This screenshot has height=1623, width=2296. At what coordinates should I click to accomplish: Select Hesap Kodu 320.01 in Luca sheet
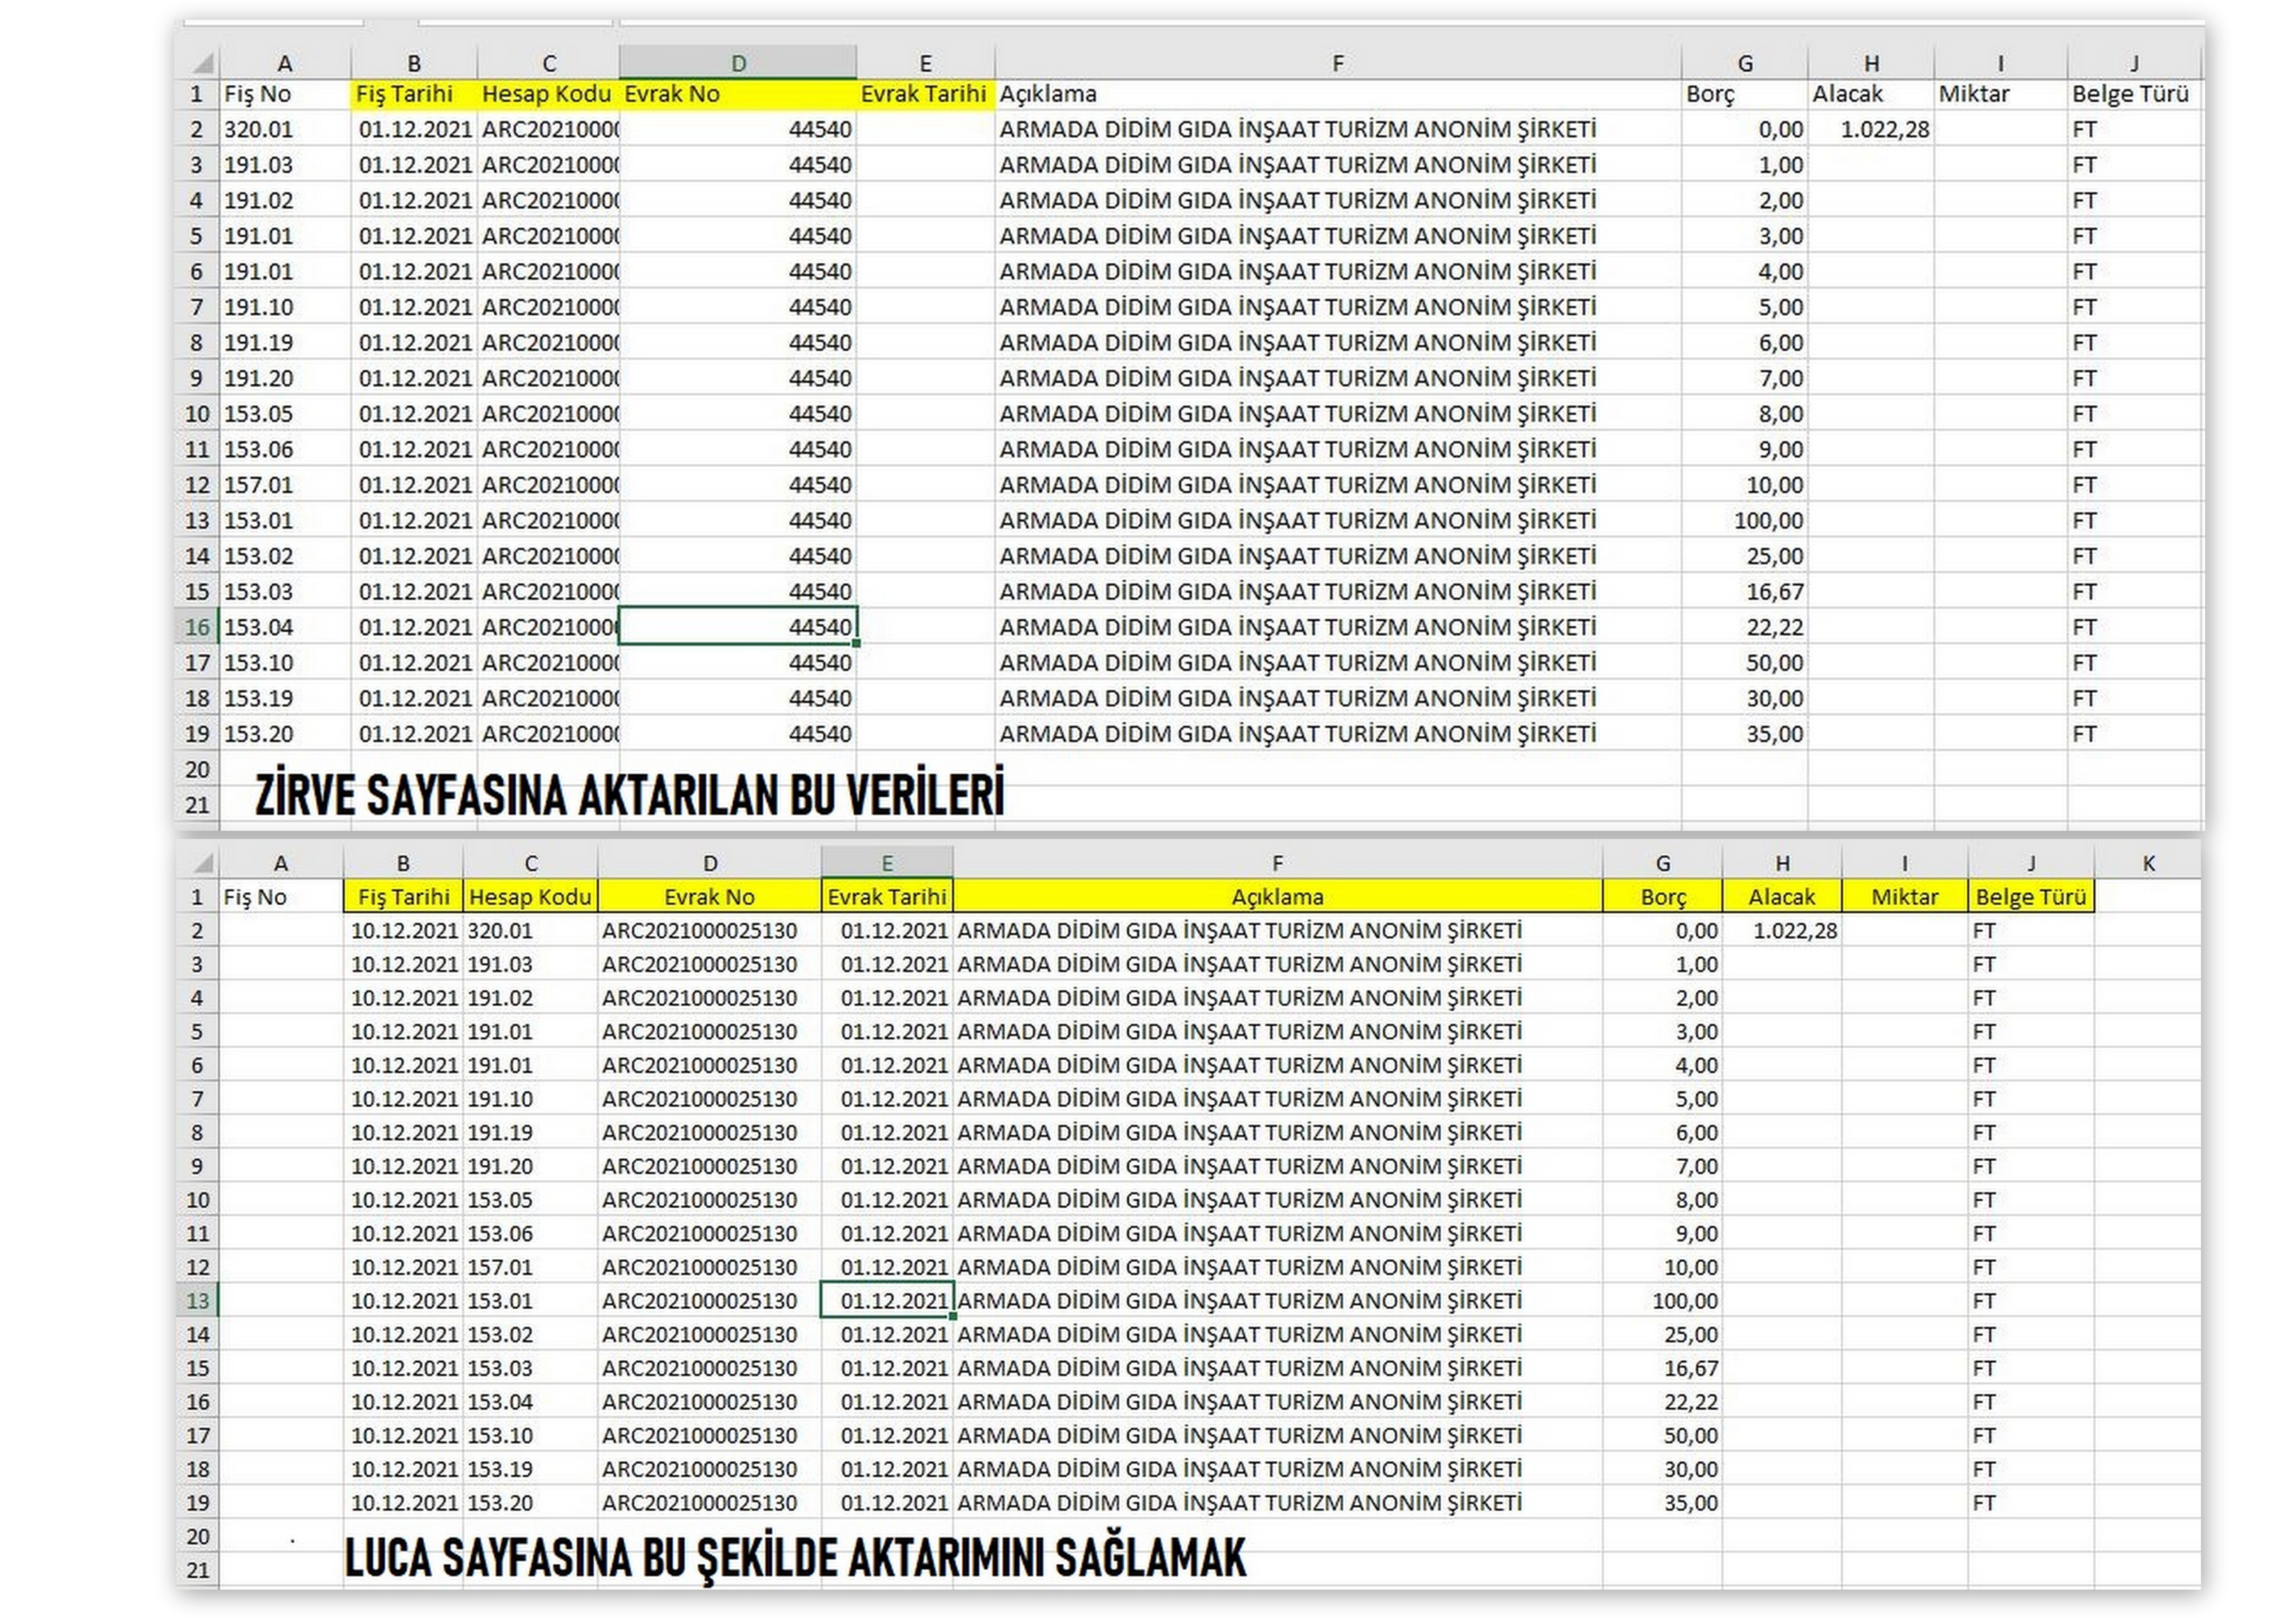point(530,931)
